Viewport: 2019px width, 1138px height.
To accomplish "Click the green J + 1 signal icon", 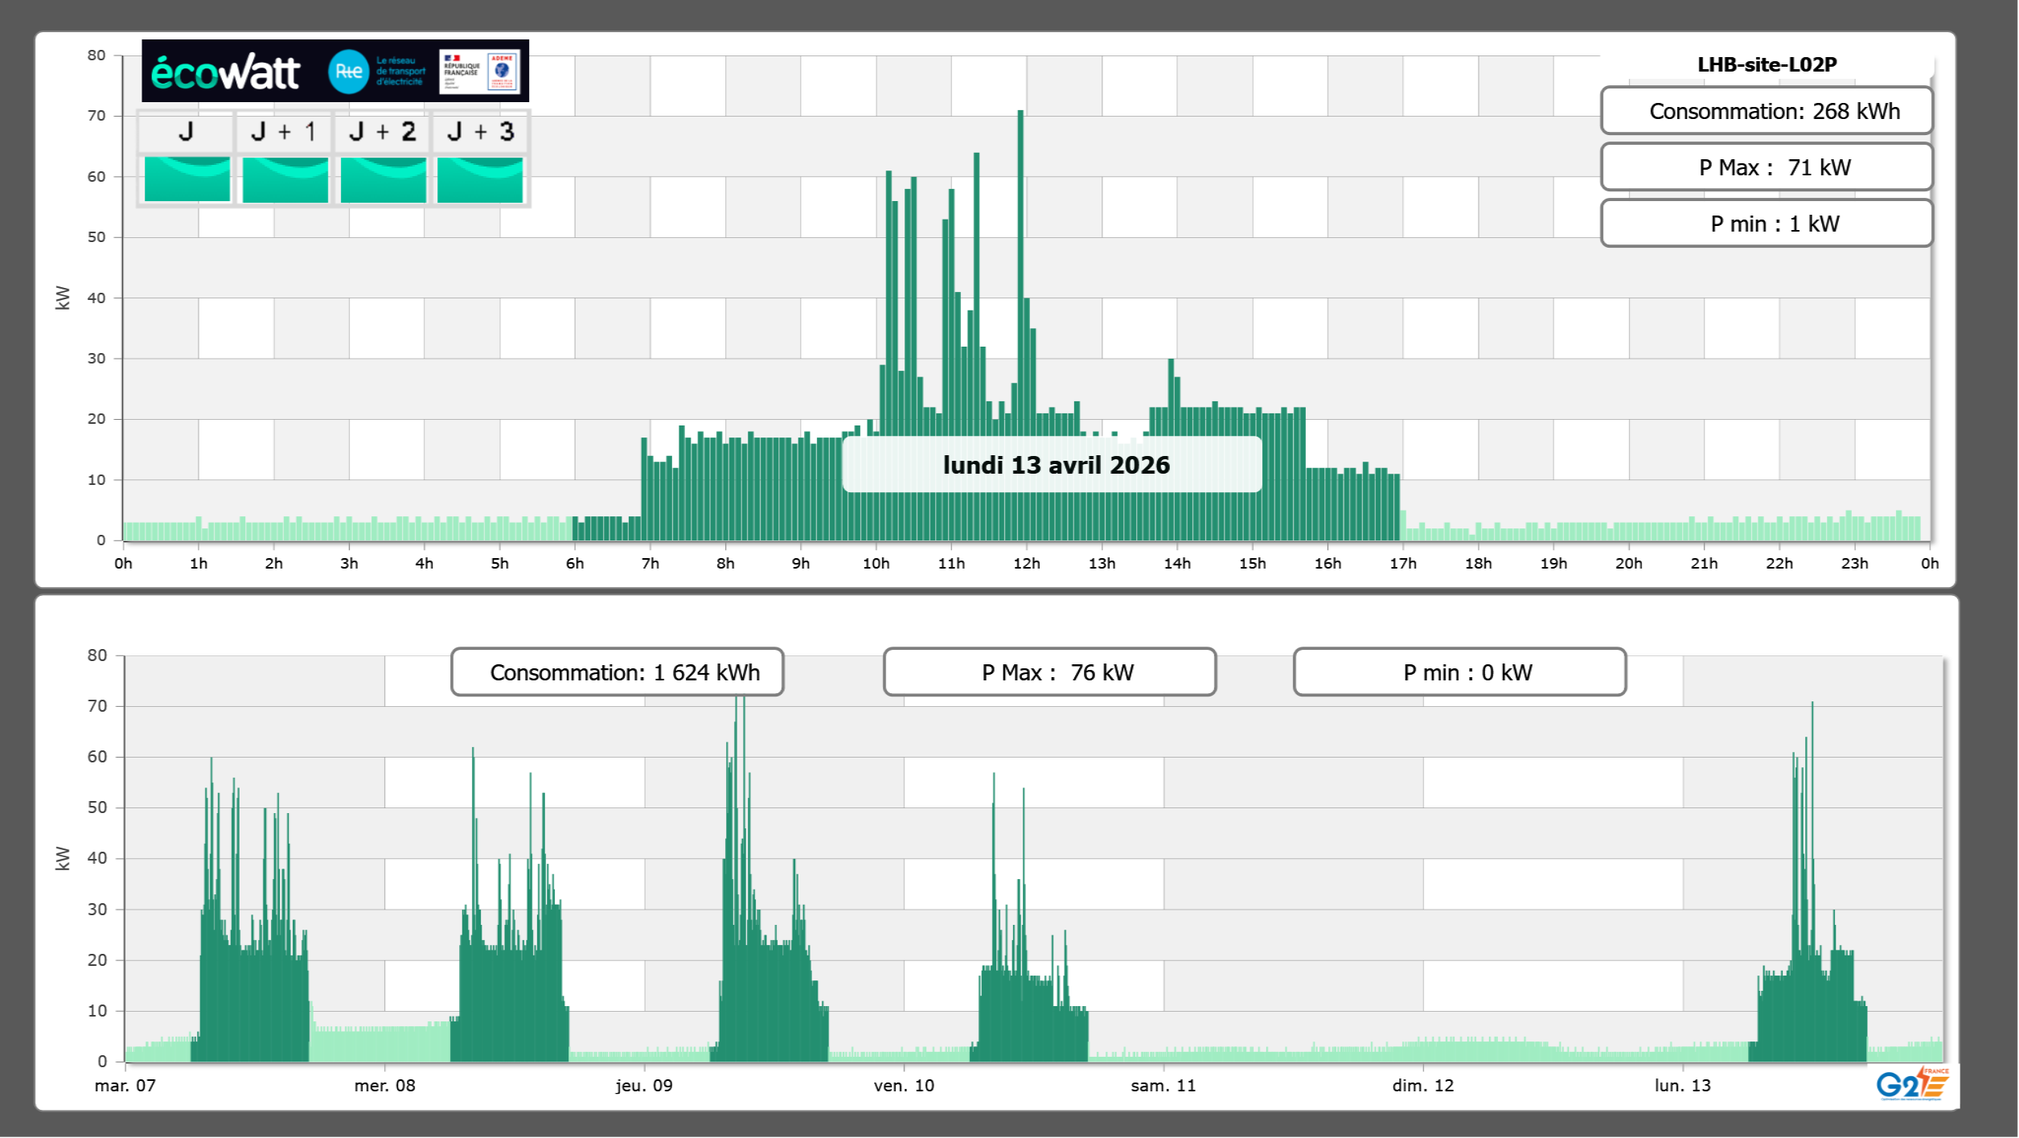I will 285,179.
